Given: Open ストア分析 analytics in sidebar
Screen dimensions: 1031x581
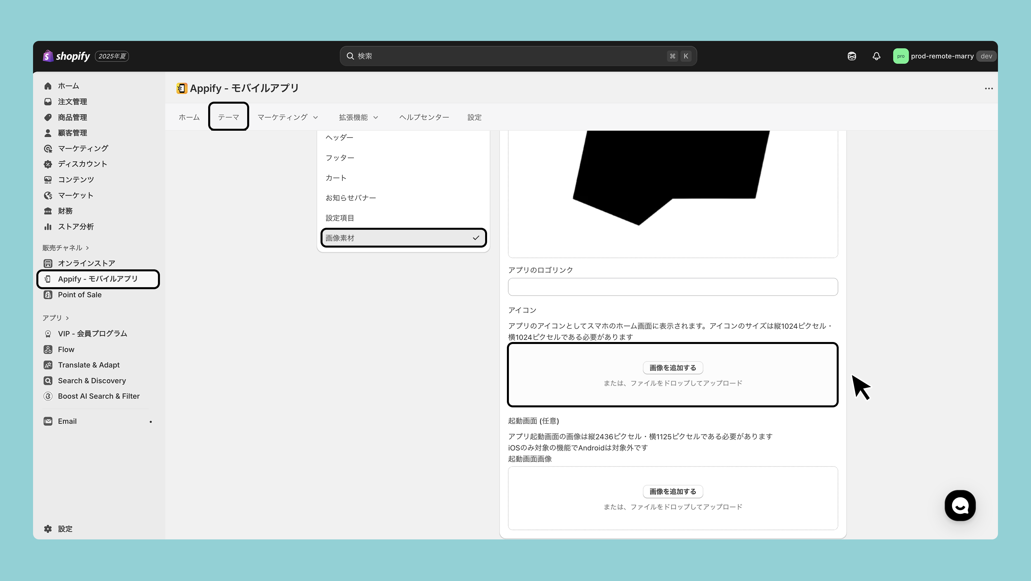Looking at the screenshot, I should click(x=76, y=227).
